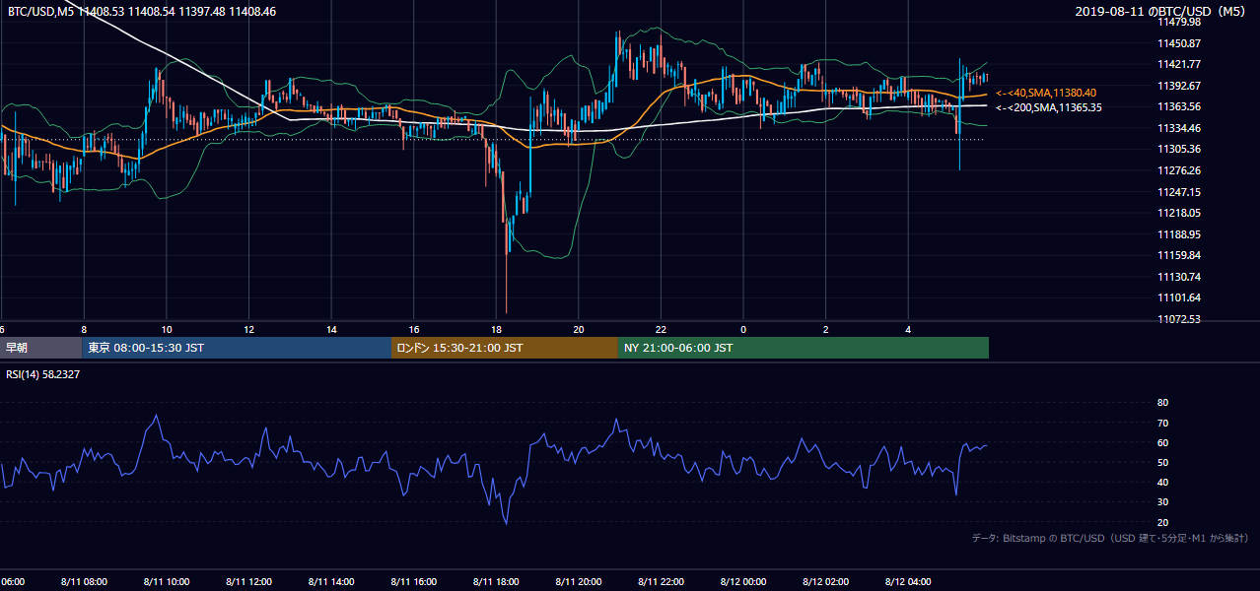1260x591 pixels.
Task: Click the 8/12 04:00 time axis label
Action: click(x=908, y=582)
